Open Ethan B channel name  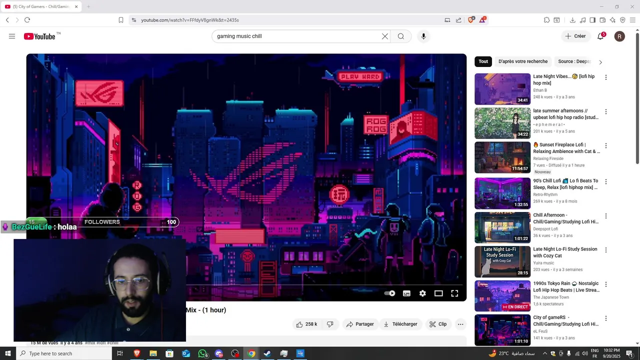pos(540,90)
